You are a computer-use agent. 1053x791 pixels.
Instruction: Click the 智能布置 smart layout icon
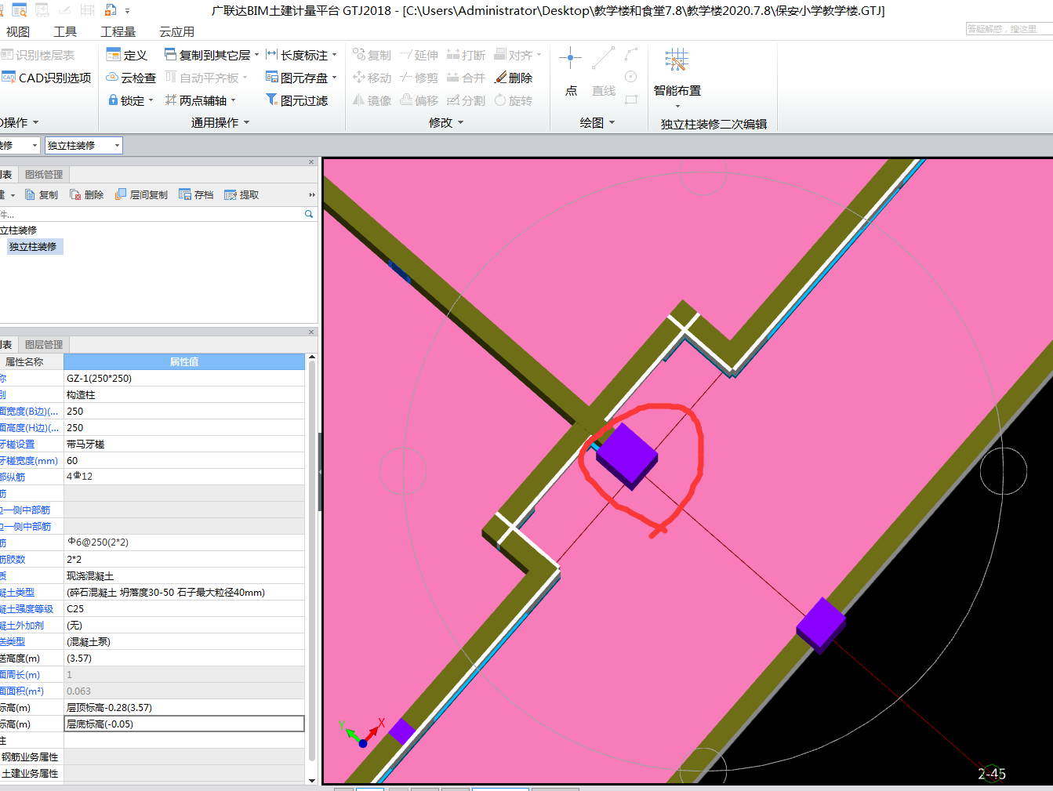pyautogui.click(x=677, y=60)
